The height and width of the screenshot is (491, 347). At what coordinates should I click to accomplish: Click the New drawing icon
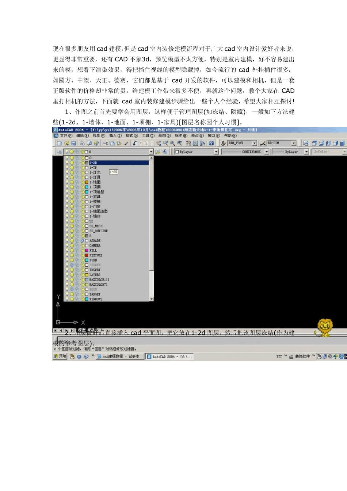tap(60, 144)
